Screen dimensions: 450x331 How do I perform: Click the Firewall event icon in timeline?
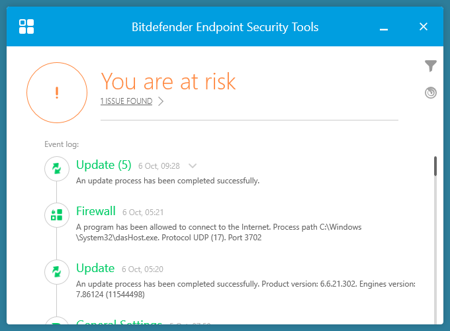click(x=57, y=214)
